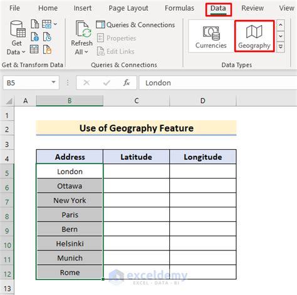The image size is (297, 295).
Task: Select column A header
Action: pyautogui.click(x=25, y=101)
